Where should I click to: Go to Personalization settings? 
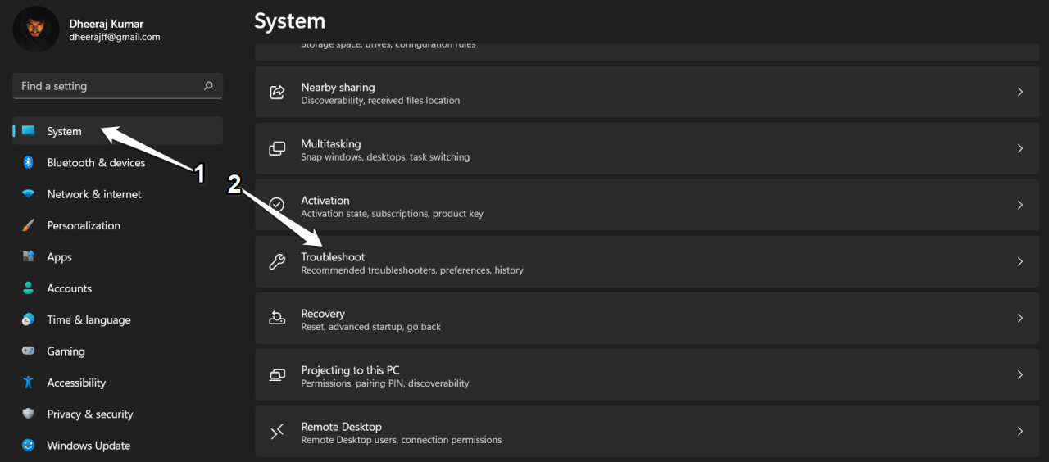pos(84,225)
